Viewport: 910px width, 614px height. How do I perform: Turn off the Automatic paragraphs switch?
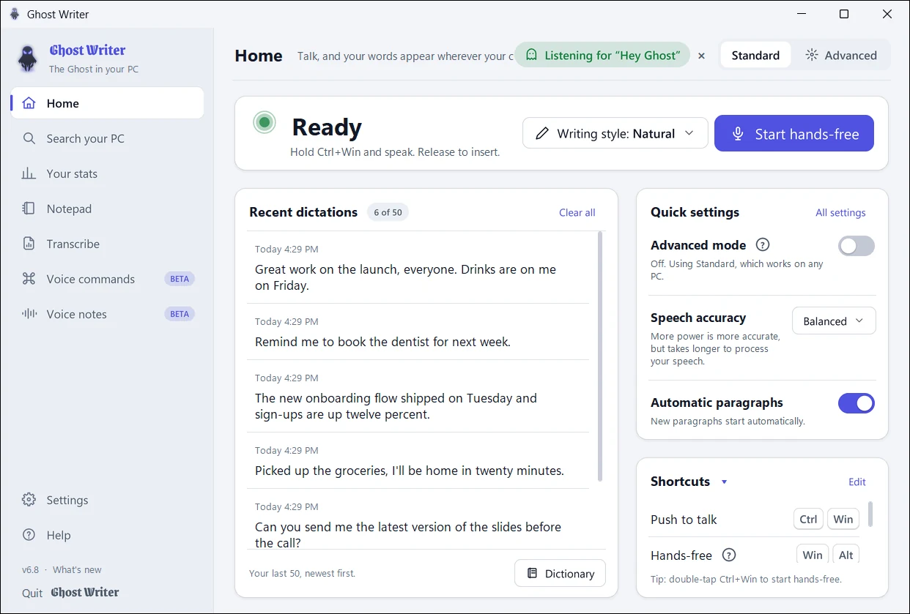(x=857, y=403)
